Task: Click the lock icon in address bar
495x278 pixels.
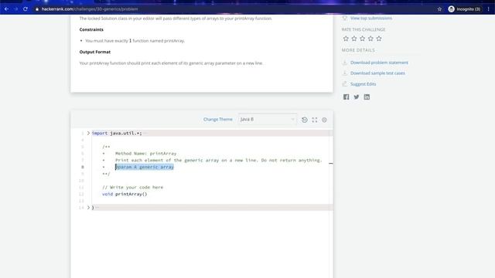Action: click(37, 9)
